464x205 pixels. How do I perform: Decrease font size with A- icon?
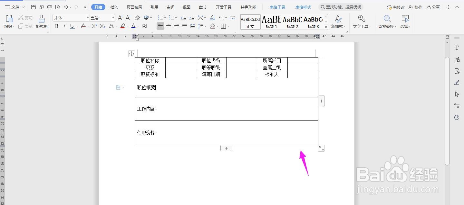pyautogui.click(x=128, y=18)
